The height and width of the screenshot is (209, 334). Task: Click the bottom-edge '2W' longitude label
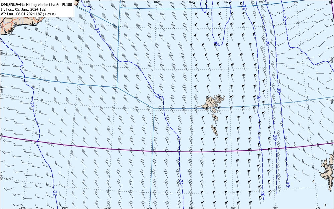(x=318, y=208)
